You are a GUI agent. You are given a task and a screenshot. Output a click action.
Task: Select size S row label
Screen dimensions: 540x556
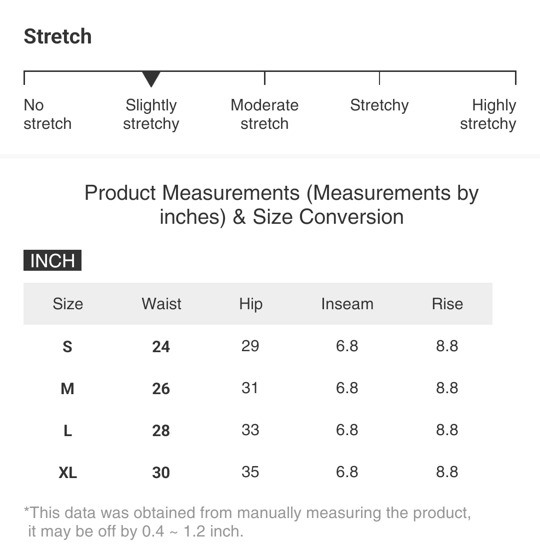[67, 346]
